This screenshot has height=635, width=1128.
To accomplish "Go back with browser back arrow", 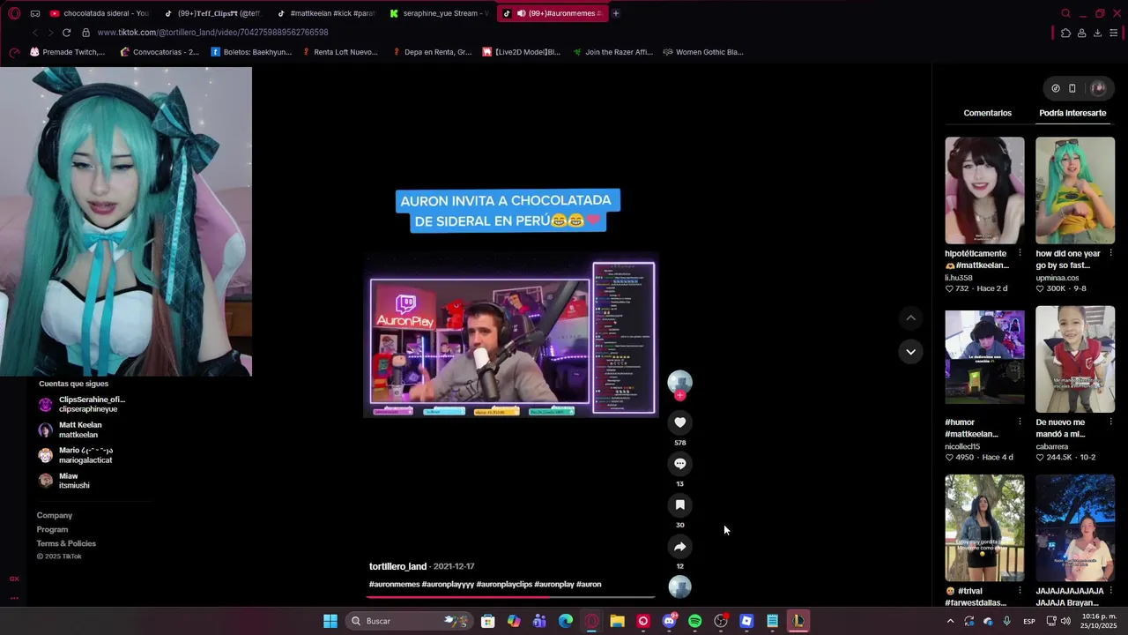I will [34, 33].
